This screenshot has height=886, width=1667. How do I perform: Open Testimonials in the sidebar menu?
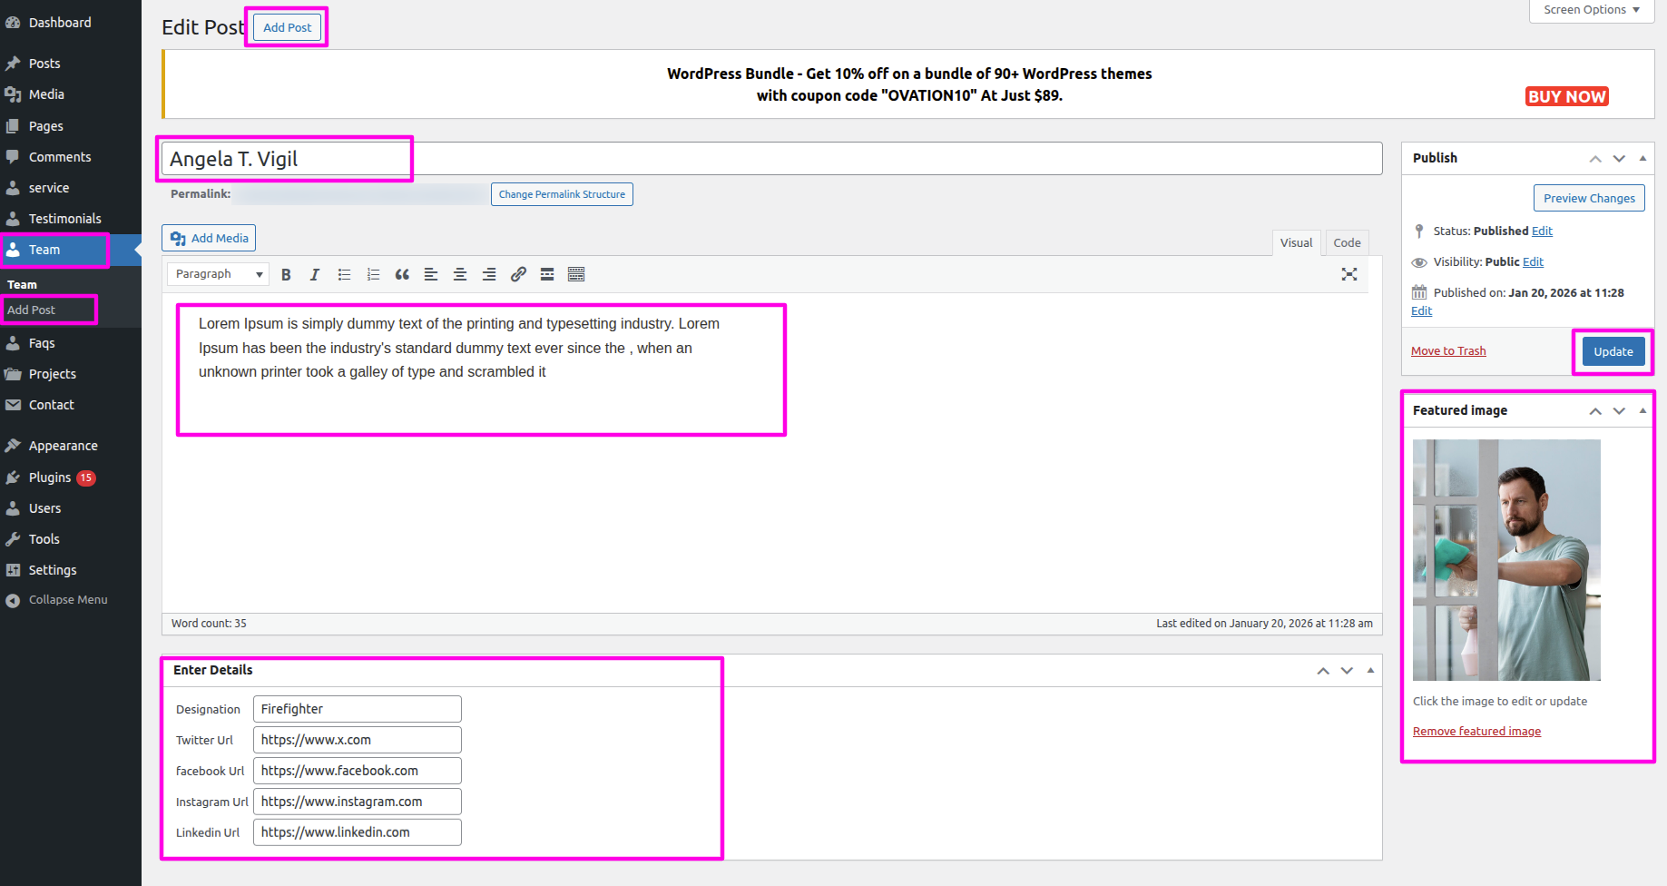pyautogui.click(x=64, y=219)
